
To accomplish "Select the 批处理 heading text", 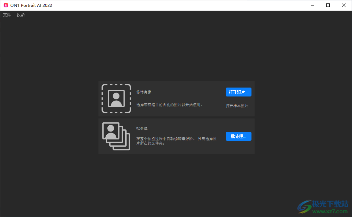I will [142, 128].
